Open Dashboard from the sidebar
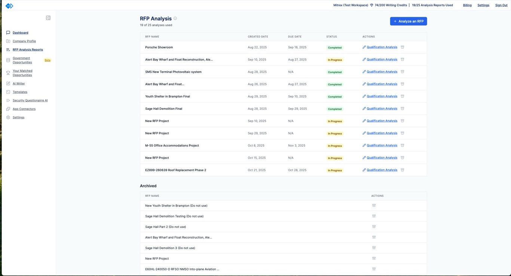The image size is (511, 276). [20, 33]
